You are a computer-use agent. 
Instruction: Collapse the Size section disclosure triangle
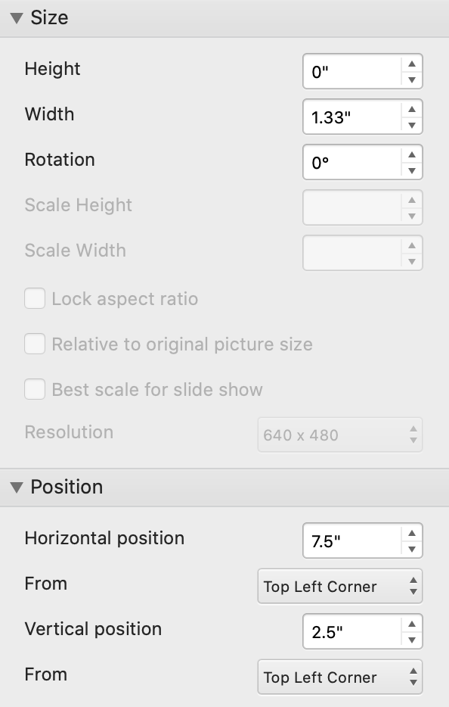(17, 17)
